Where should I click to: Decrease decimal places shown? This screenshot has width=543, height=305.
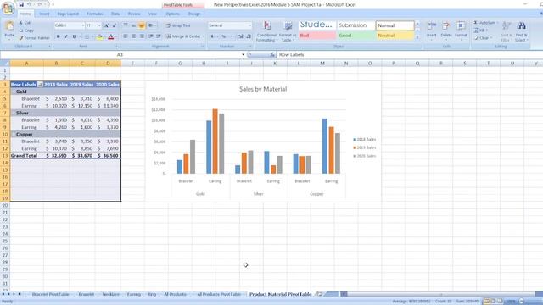(x=249, y=36)
